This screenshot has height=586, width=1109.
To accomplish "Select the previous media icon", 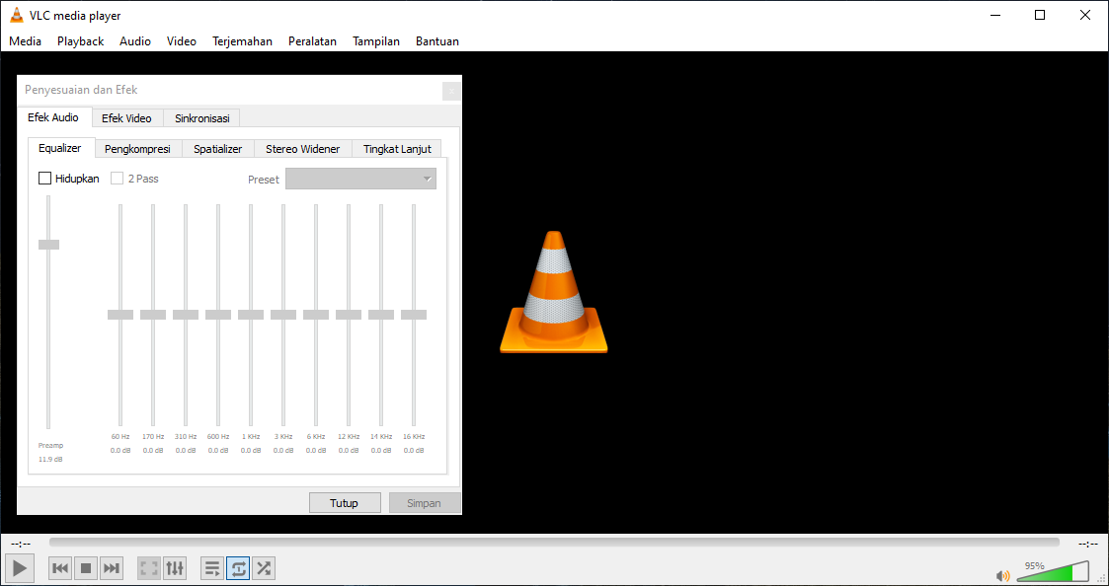I will [x=59, y=567].
